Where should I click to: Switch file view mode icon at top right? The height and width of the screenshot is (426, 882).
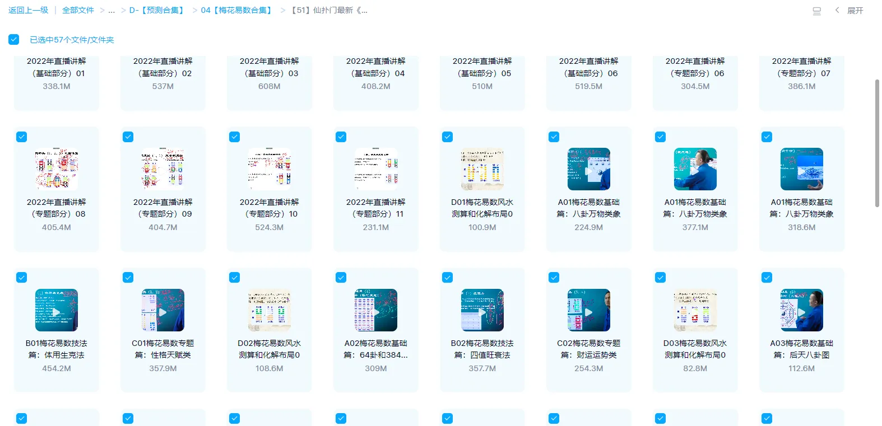(817, 11)
